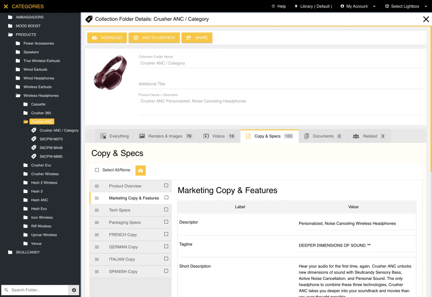Tick the Product Overview checkbox
The height and width of the screenshot is (297, 432).
[x=166, y=185]
